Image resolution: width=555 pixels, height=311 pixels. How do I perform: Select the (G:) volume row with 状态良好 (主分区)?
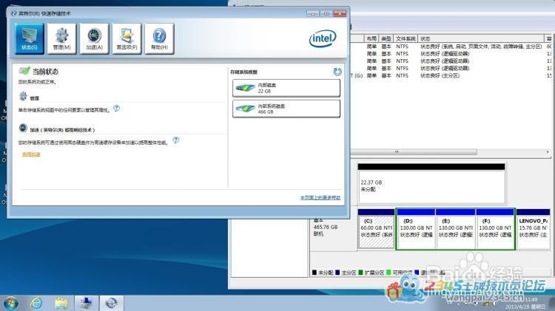coord(451,75)
